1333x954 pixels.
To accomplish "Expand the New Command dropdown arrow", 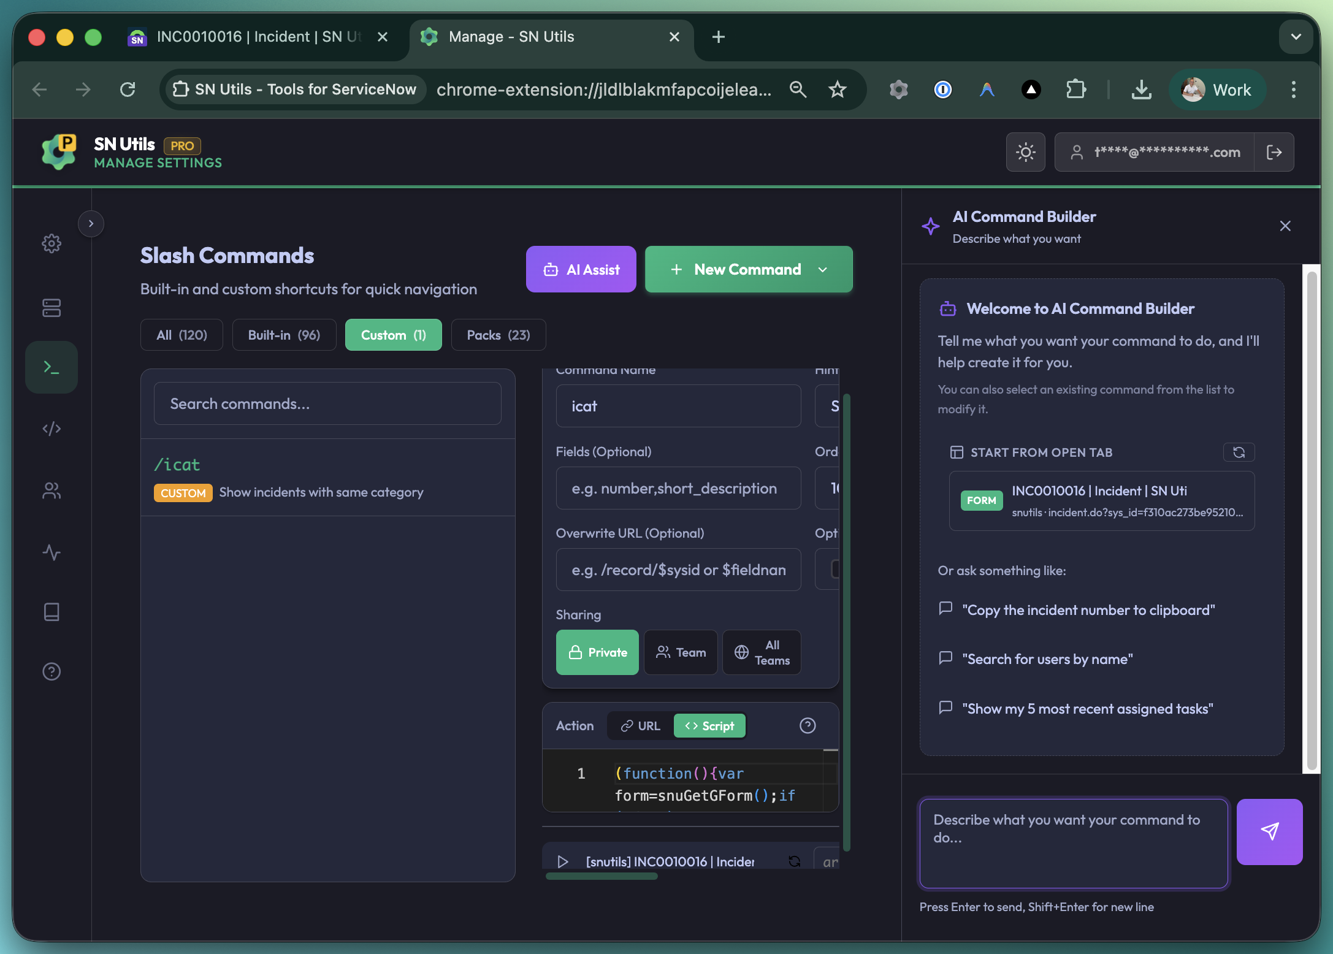I will pyautogui.click(x=822, y=269).
